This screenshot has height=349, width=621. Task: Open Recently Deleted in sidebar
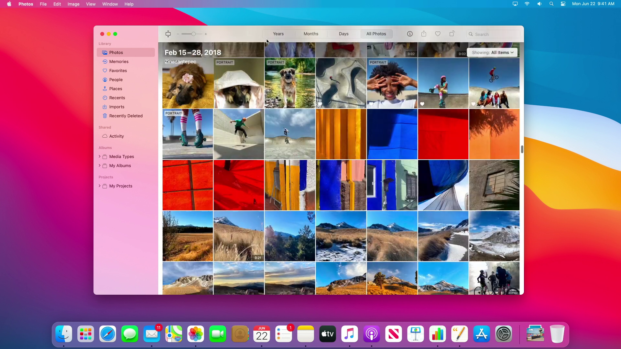click(x=126, y=116)
